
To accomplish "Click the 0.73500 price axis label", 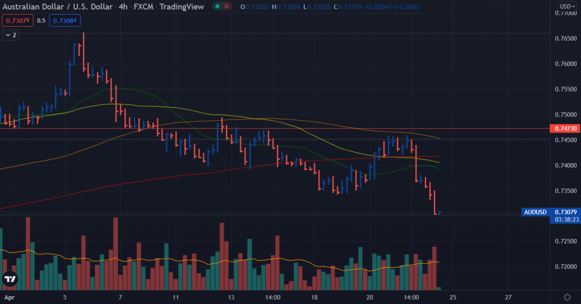I will (566, 191).
